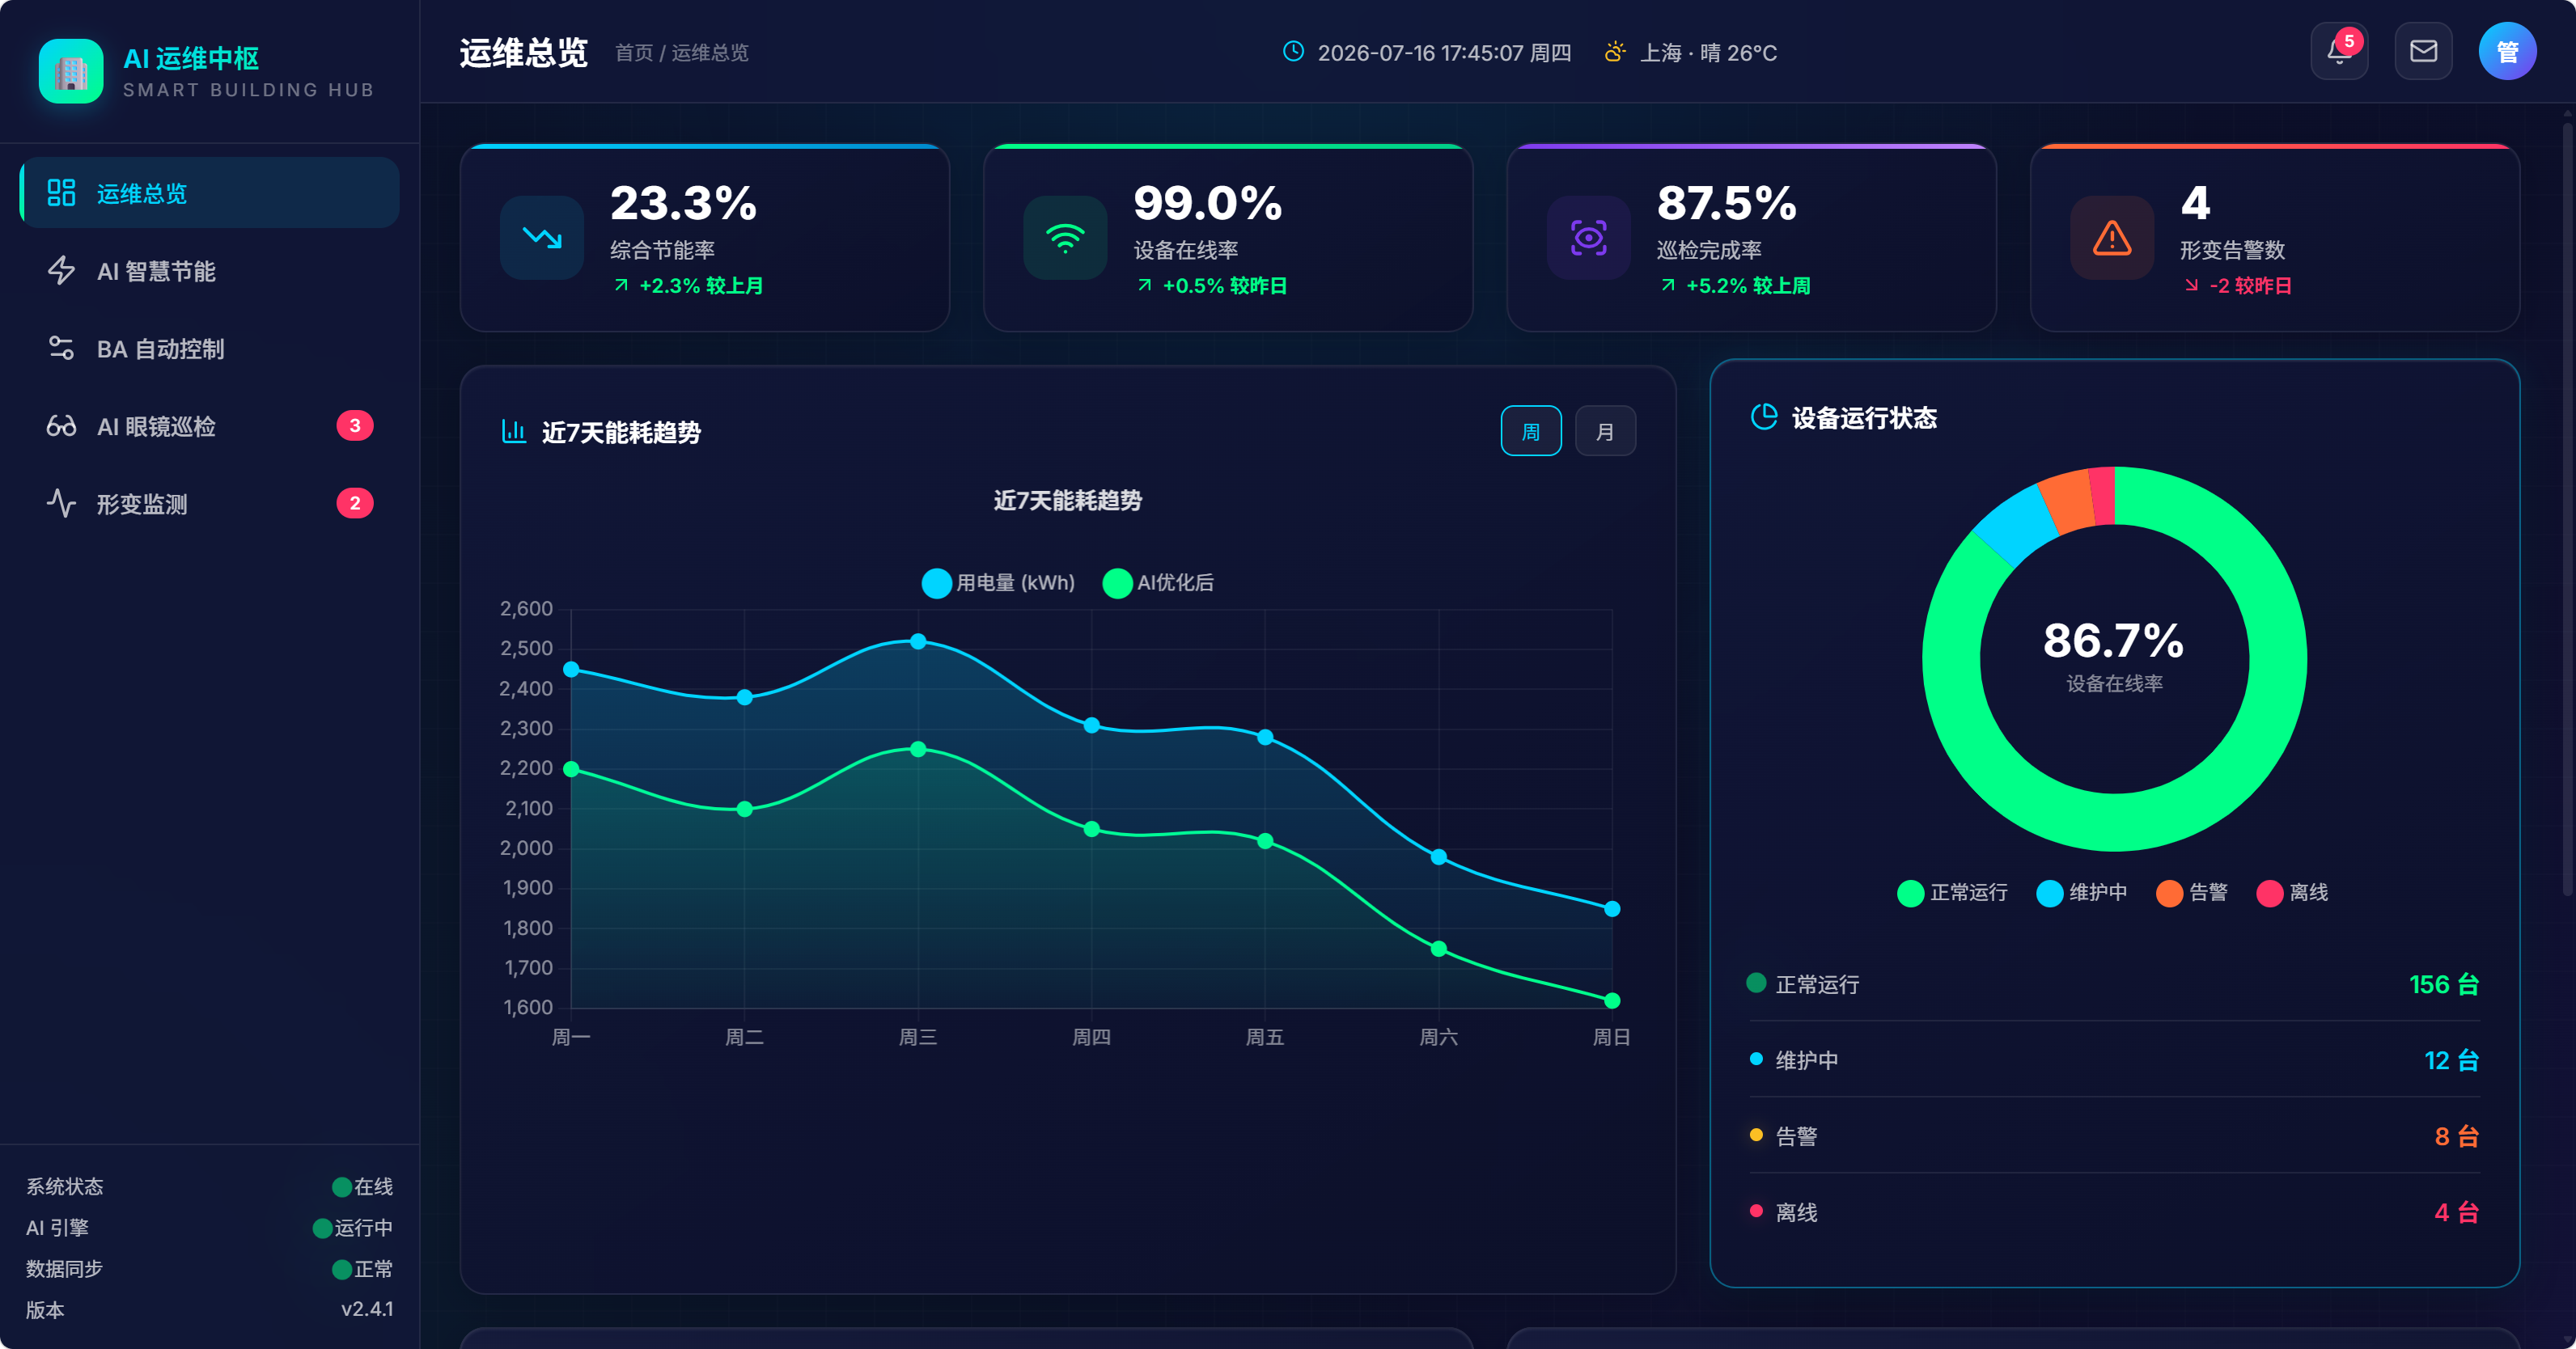Open the 形变监测 sidebar menu item
Screen dimensions: 2576x1349
pos(210,503)
